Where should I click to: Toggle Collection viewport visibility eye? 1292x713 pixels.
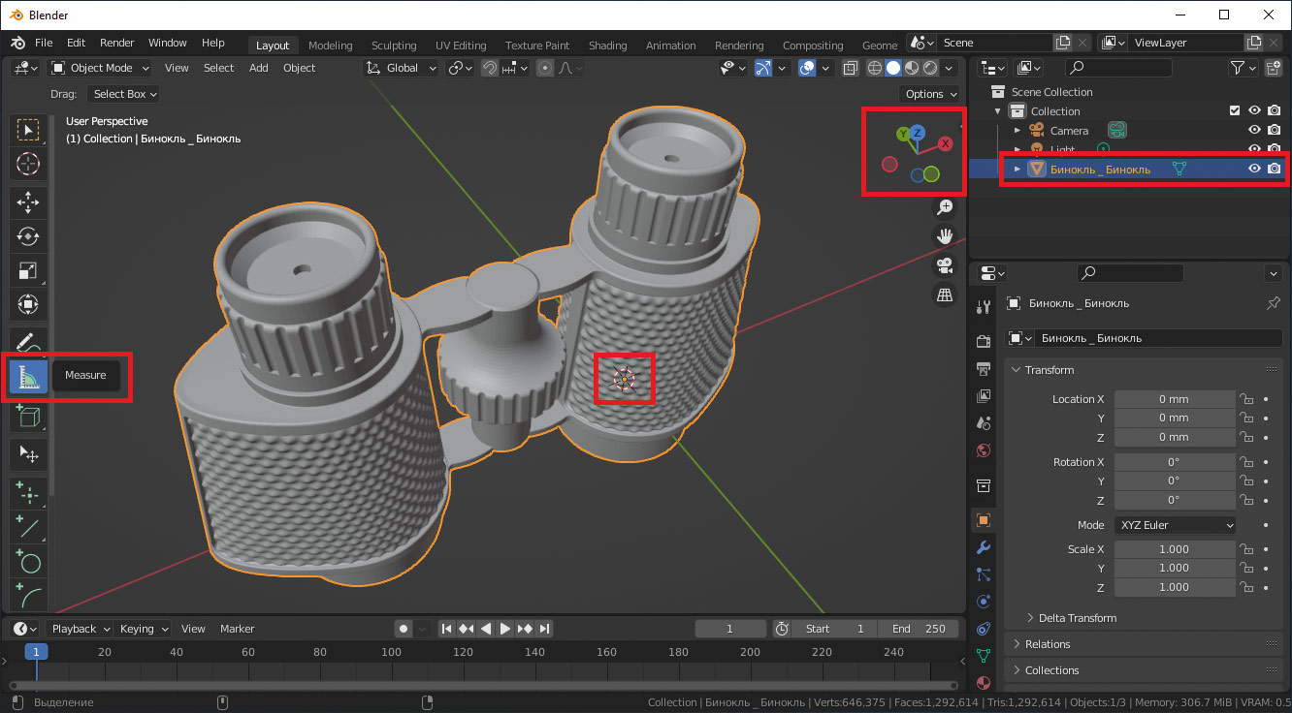coord(1254,111)
